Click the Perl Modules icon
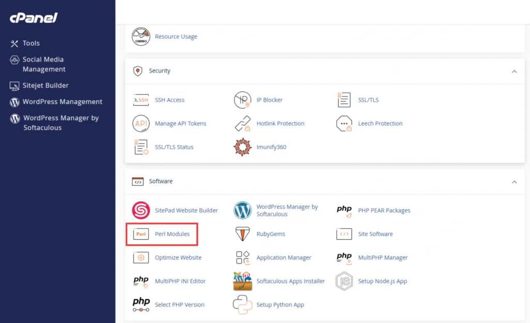 (141, 234)
